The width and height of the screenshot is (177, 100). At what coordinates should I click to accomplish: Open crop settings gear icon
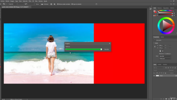(x=54, y=4)
